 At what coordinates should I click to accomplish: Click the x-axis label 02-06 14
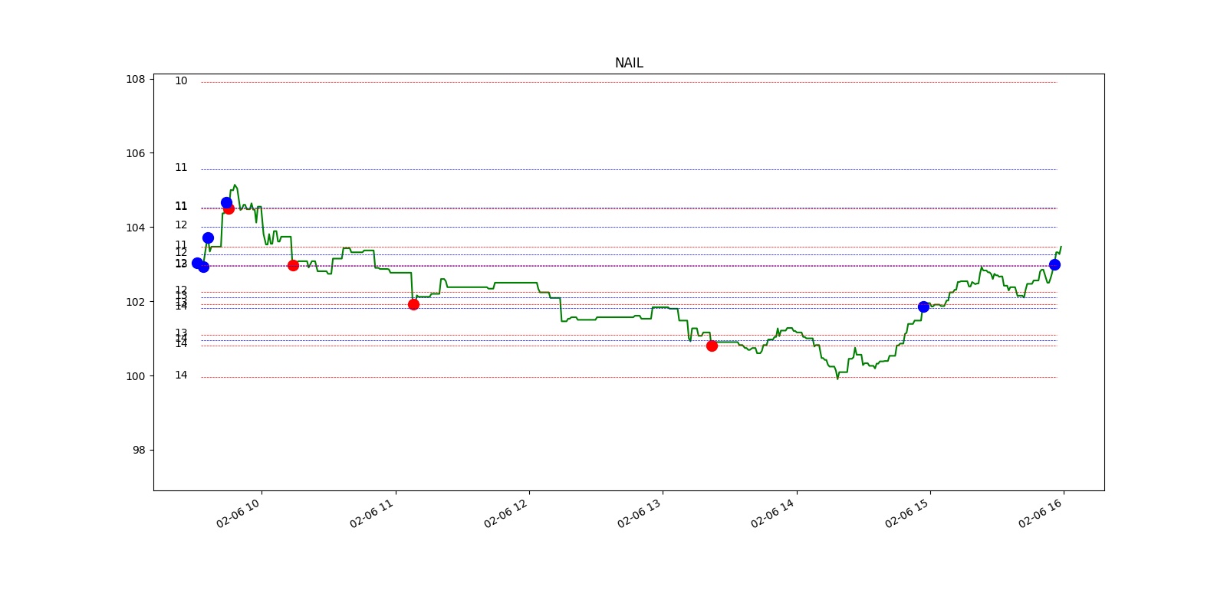point(773,513)
